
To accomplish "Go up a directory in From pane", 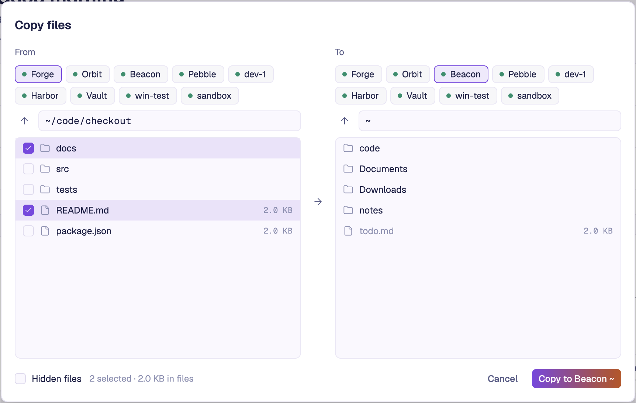I will point(24,121).
